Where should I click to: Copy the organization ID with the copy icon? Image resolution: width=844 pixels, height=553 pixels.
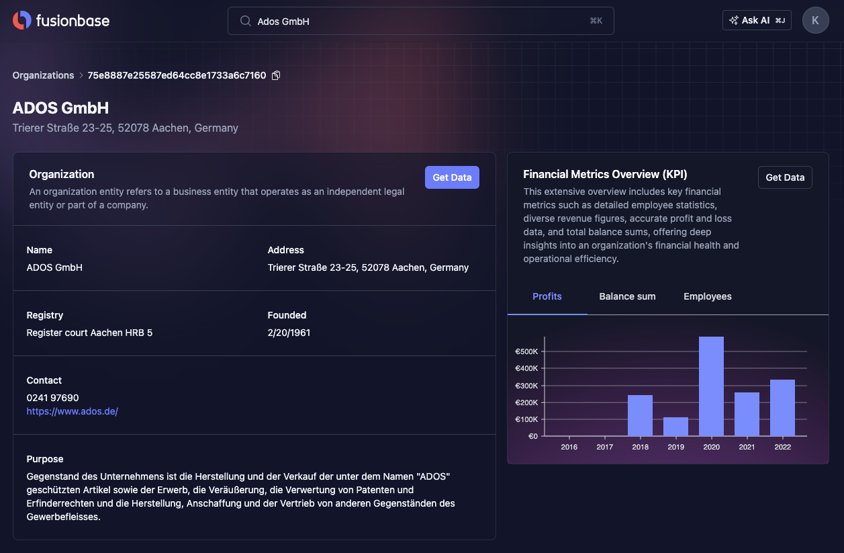click(x=276, y=75)
